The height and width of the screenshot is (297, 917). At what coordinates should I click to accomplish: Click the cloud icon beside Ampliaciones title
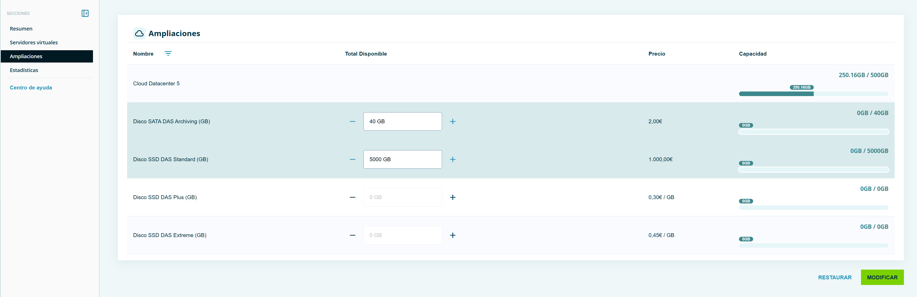click(139, 33)
